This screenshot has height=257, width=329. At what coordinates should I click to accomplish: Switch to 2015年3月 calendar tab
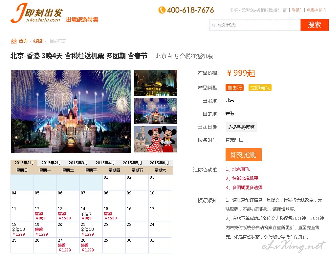78,163
